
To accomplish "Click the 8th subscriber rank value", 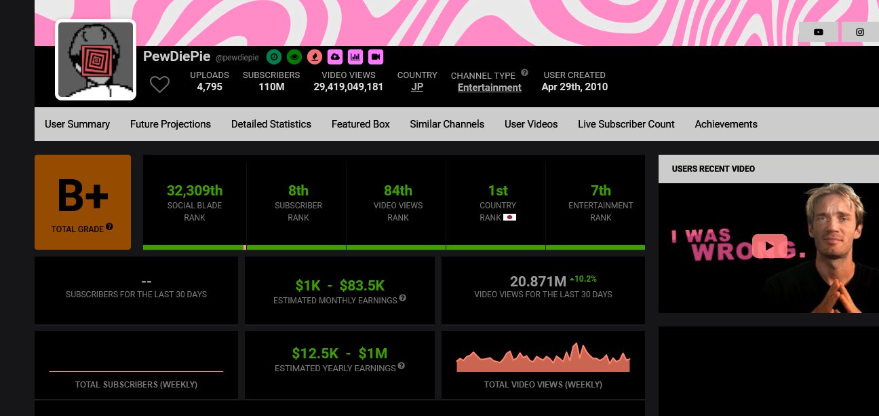I will coord(298,191).
